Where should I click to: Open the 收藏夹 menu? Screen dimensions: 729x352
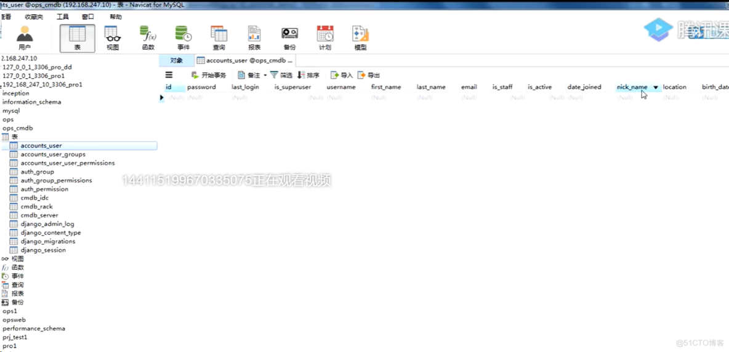point(33,17)
